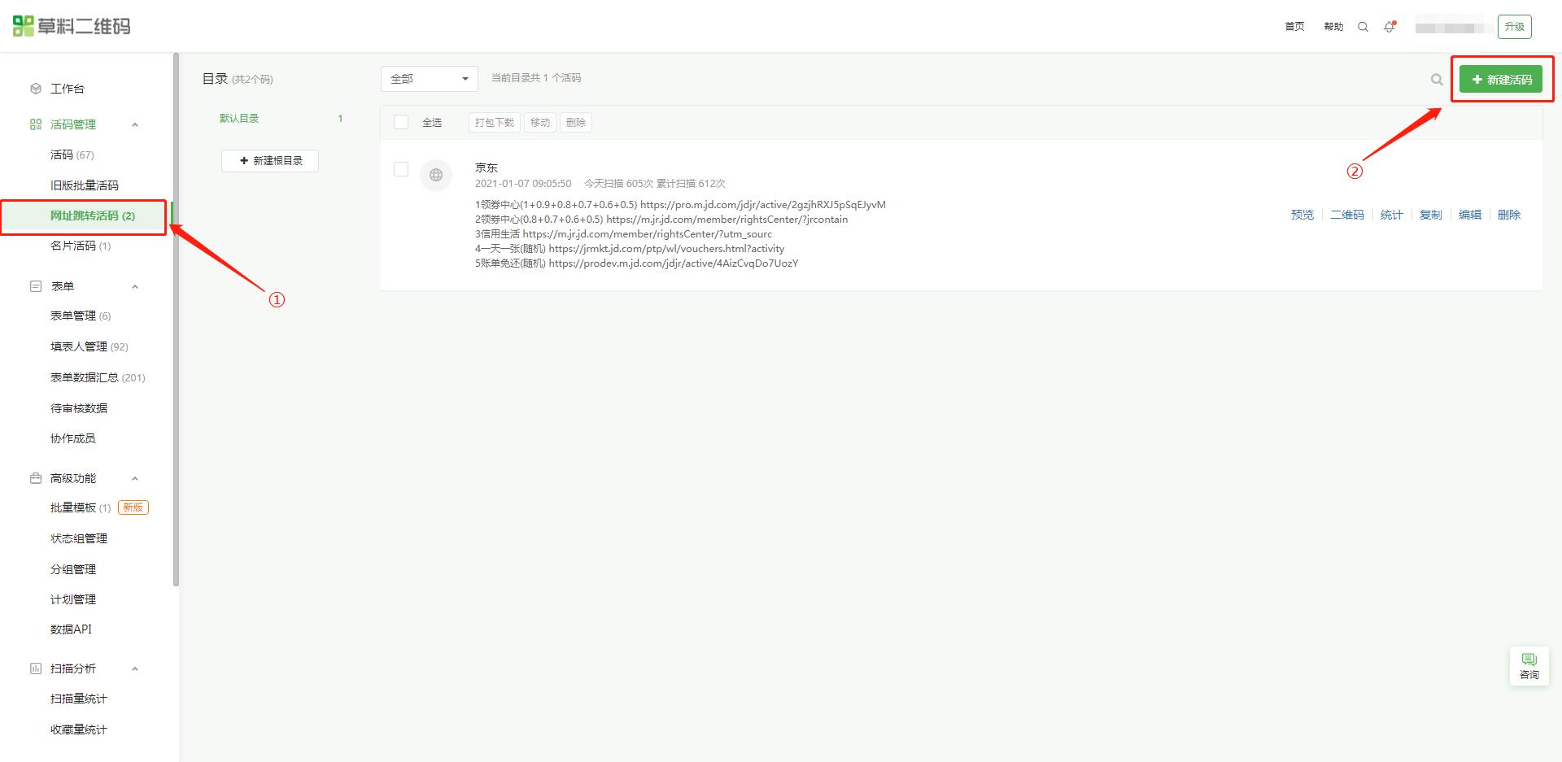Viewport: 1562px width, 762px height.
Task: Click the list search magnifier icon
Action: point(1437,80)
